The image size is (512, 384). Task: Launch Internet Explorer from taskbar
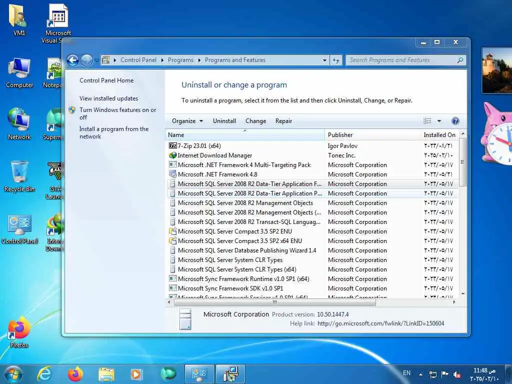point(44,374)
